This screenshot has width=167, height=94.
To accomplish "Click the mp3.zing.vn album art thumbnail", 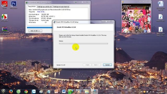I will [136, 18].
